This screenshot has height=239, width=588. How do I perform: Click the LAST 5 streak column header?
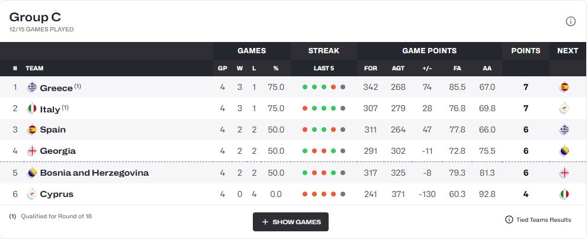tap(324, 69)
